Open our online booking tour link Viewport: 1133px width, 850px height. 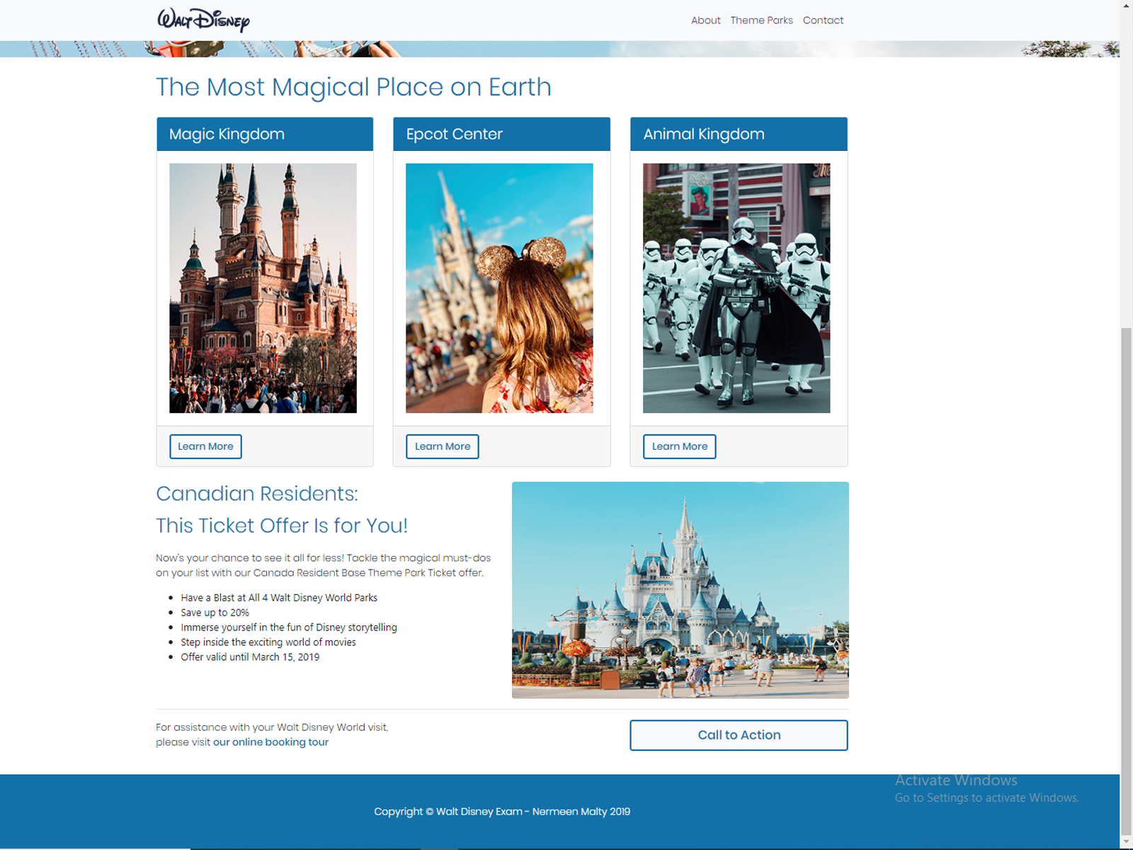[271, 742]
